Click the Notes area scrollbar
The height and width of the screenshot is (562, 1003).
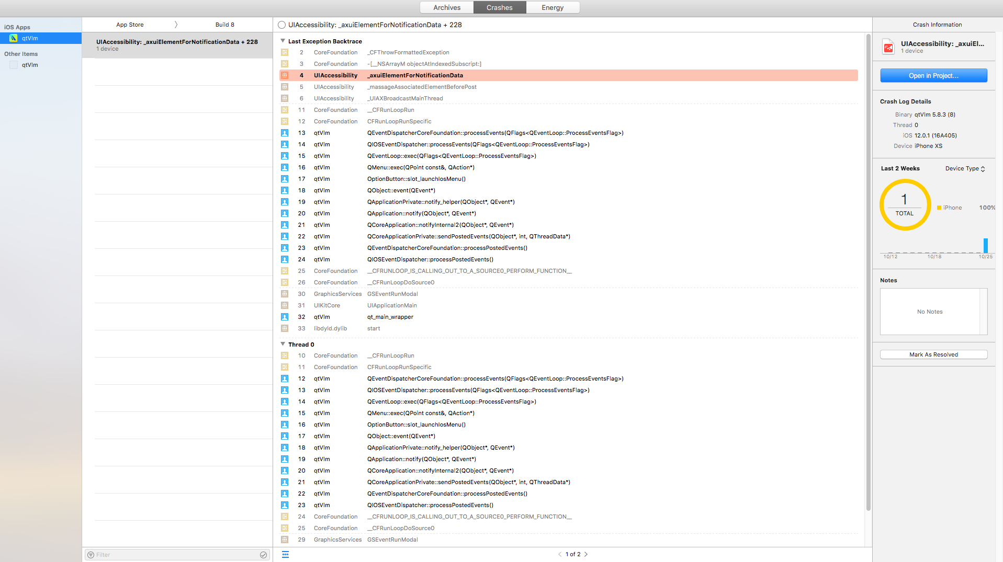984,312
